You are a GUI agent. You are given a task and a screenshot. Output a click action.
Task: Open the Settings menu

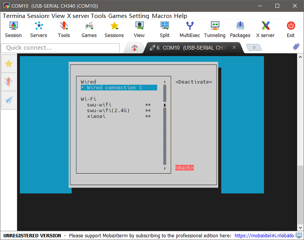click(139, 16)
